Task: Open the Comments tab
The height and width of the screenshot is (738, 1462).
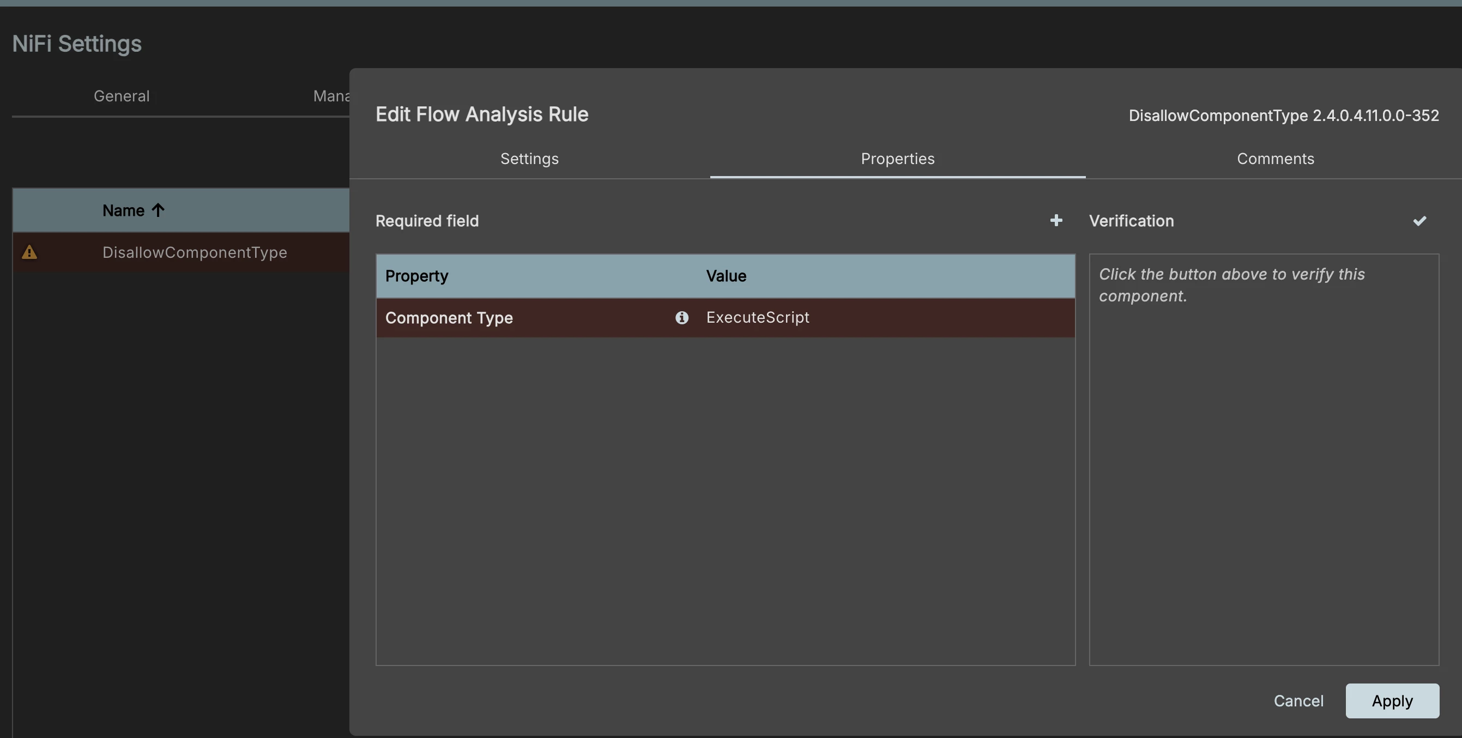Action: (x=1275, y=159)
